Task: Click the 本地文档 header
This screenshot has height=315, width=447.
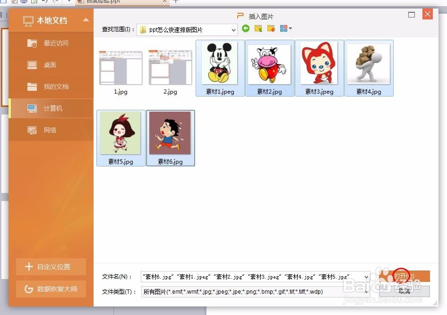Action: click(x=51, y=20)
